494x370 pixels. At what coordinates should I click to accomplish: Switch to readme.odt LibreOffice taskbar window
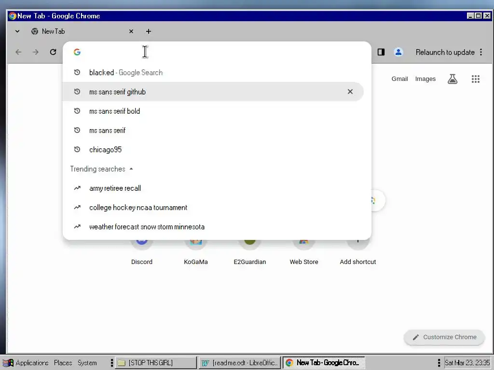[239, 363]
